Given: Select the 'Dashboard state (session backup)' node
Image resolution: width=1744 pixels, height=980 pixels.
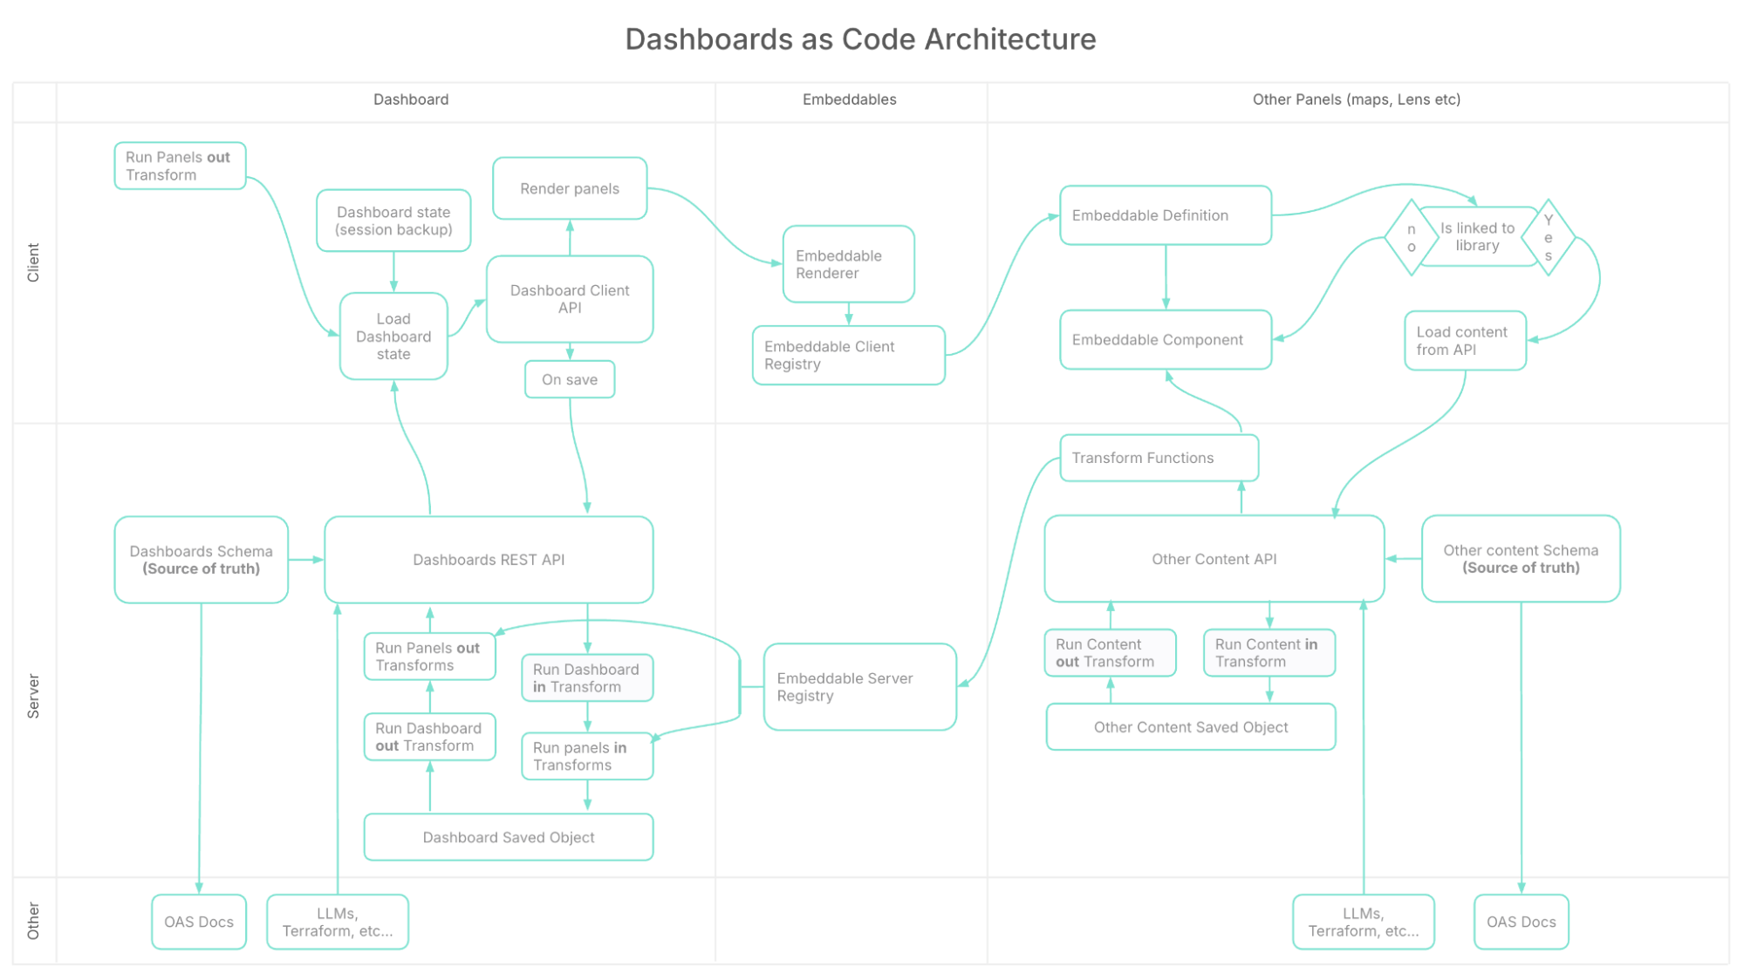Looking at the screenshot, I should 393,221.
